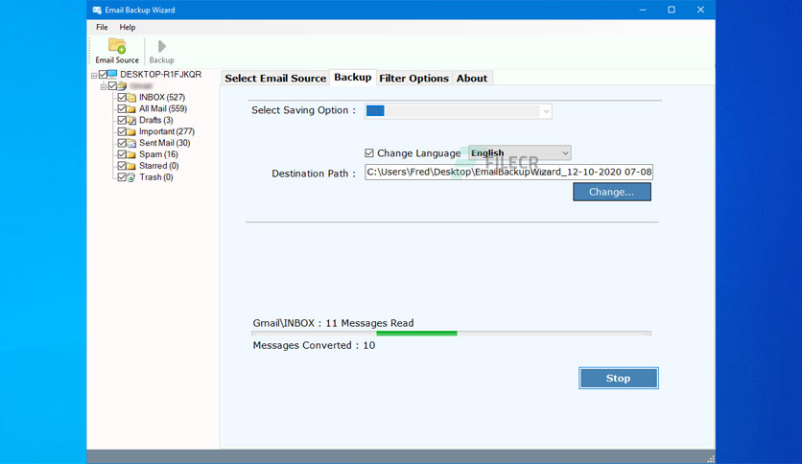Select the INBOX (527) tree label
Viewport: 802px width, 464px height.
coord(162,97)
